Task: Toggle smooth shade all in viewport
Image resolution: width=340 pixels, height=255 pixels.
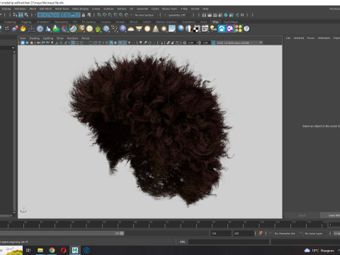Action: click(111, 42)
